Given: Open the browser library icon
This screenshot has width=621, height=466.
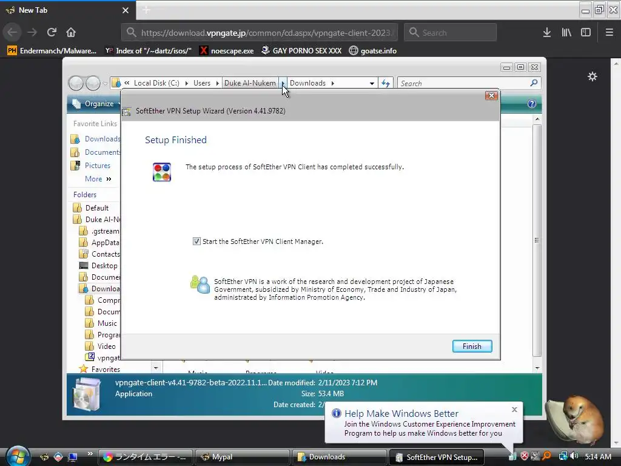Looking at the screenshot, I should point(566,33).
